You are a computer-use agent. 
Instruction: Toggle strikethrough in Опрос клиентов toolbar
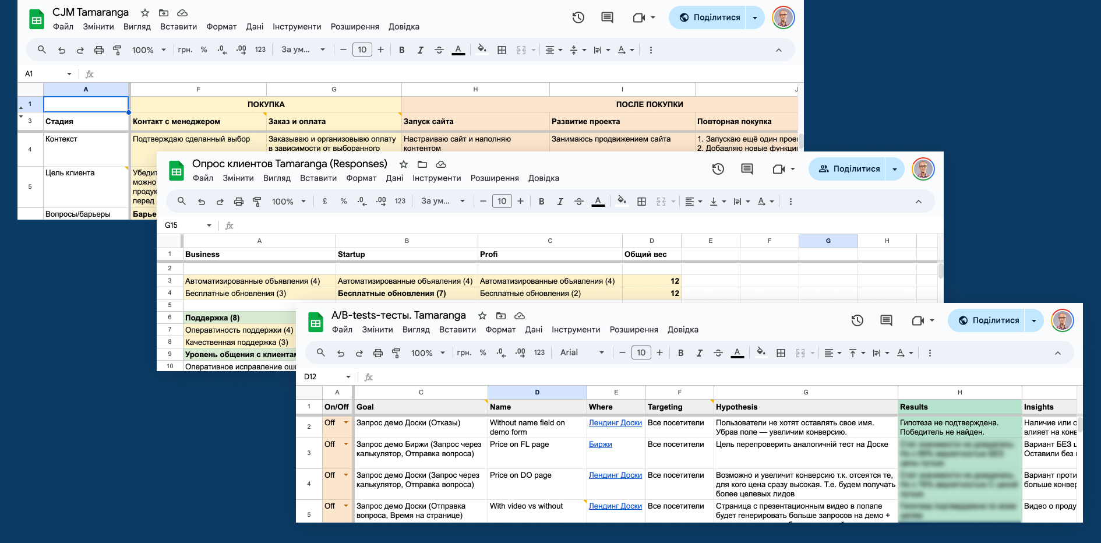click(x=579, y=202)
